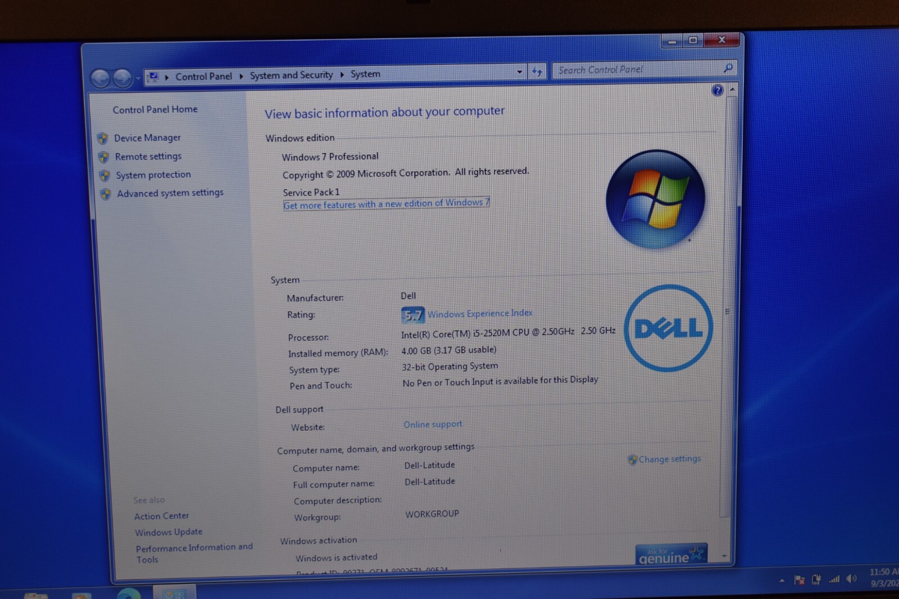Click the address bar Refresh button

537,71
